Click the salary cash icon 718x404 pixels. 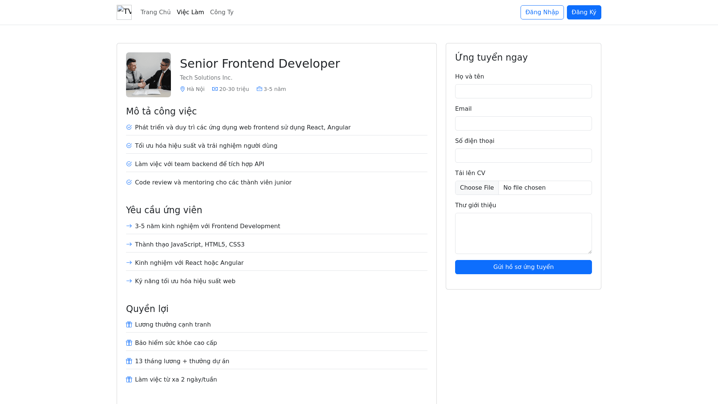[215, 89]
